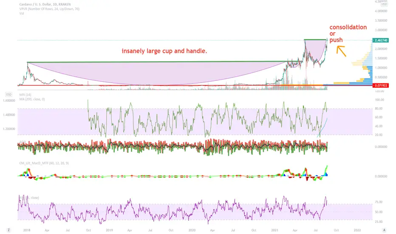Image resolution: width=396 pixels, height=234 pixels.
Task: Select the 'consolidation or push' text annotation
Action: click(348, 33)
